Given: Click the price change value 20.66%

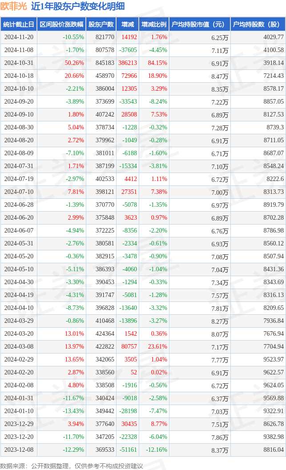Looking at the screenshot, I should point(74,76).
